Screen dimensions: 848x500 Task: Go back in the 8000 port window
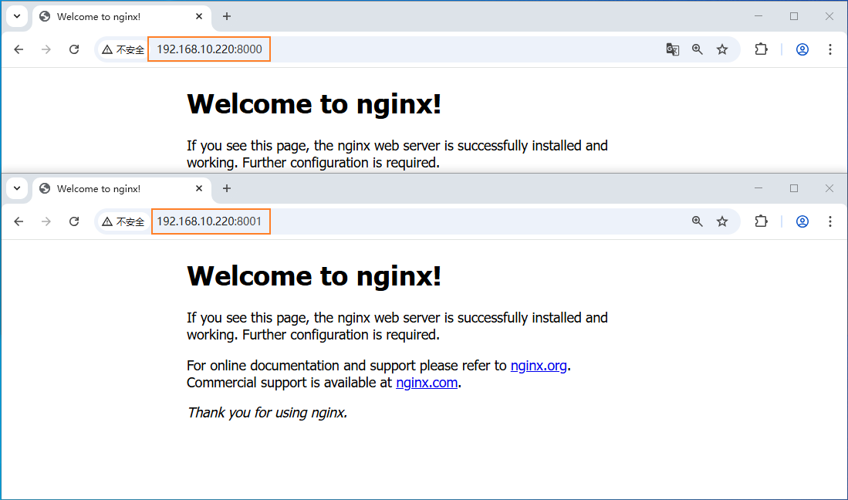click(19, 49)
